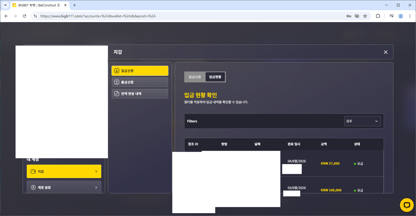Click the upload icon on 출금신청
Screen dimensions: 416x216
pos(117,82)
